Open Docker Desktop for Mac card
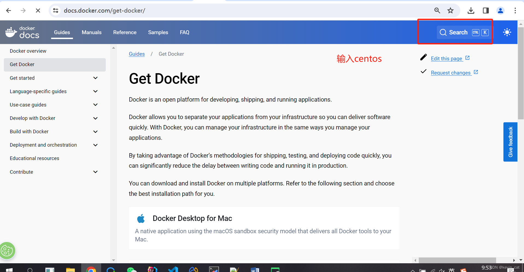Screen dimensions: 524x272 (264, 228)
